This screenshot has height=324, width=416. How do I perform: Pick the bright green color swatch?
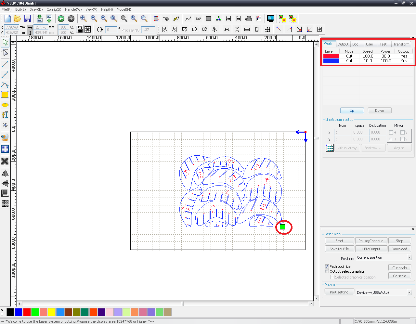(x=35, y=312)
